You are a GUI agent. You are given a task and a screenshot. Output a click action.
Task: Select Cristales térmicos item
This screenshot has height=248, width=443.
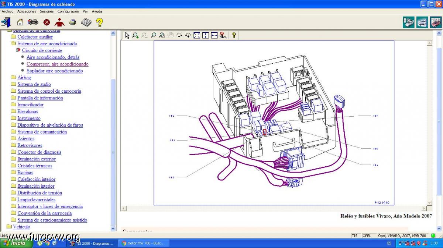(x=35, y=166)
